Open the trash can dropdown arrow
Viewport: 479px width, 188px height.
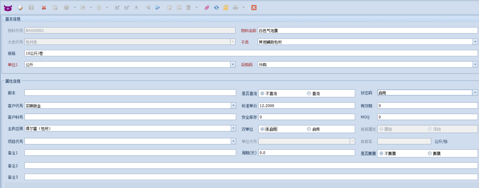click(196, 8)
